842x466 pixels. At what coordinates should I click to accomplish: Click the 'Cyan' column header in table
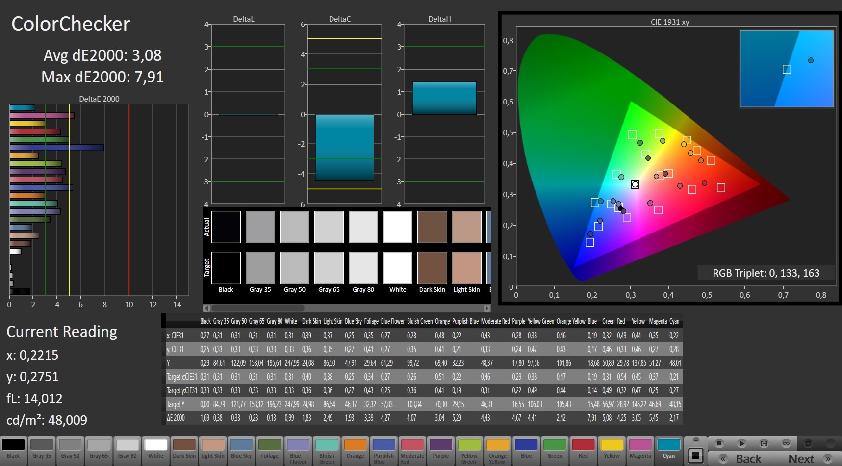coord(674,321)
